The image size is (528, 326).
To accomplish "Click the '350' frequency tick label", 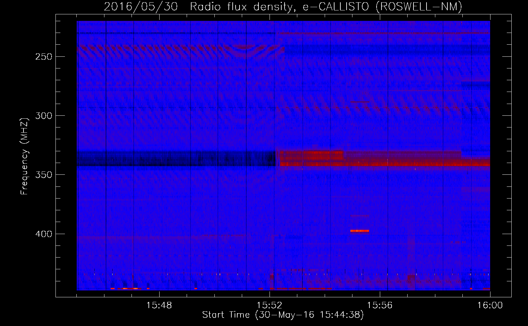I will tap(43, 175).
